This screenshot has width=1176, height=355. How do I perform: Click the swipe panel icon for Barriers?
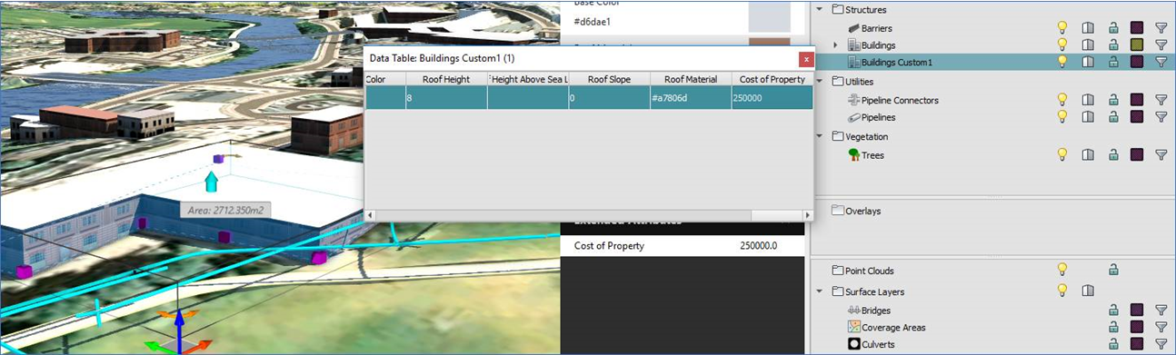pos(1087,28)
